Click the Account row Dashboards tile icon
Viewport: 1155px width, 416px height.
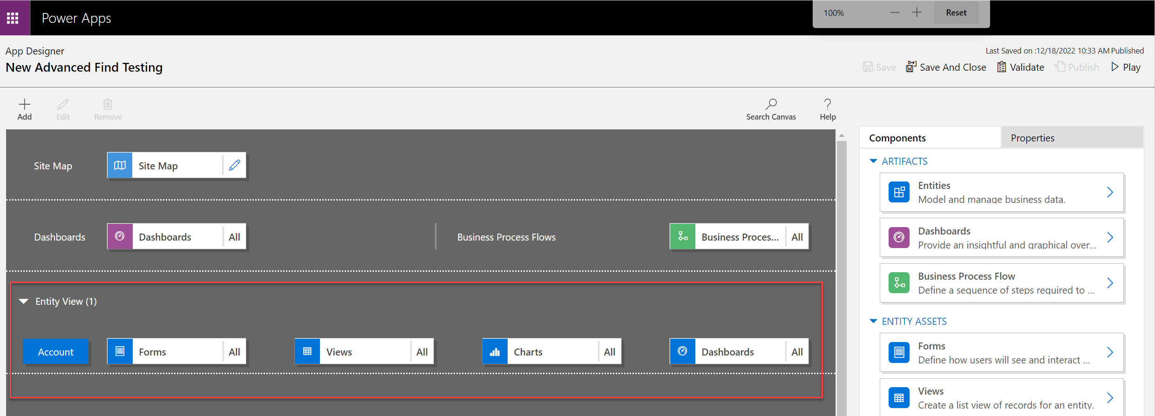[683, 351]
